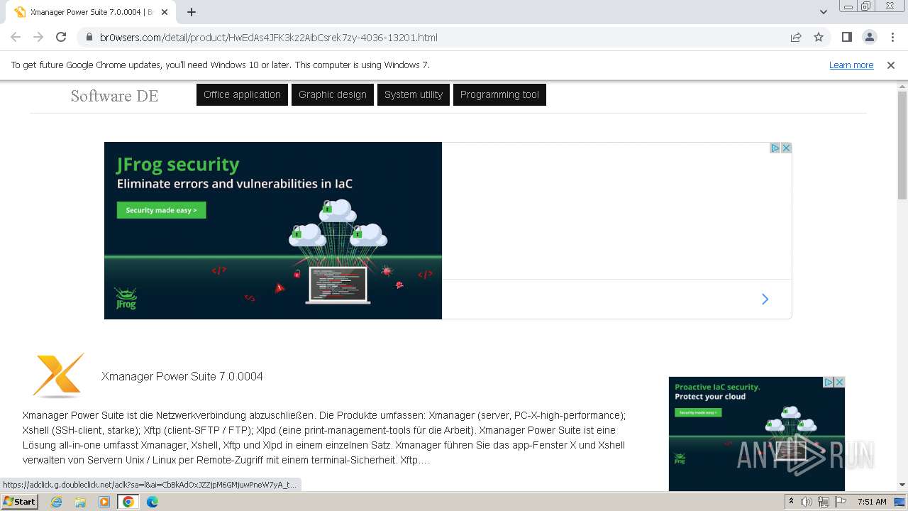Viewport: 908px width, 511px height.
Task: Go forward to the next page
Action: (x=38, y=37)
